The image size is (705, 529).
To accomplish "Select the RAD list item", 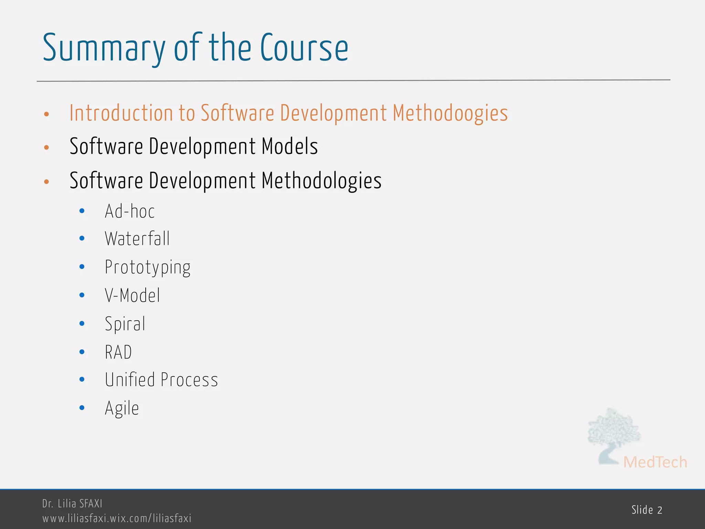I will click(x=118, y=352).
